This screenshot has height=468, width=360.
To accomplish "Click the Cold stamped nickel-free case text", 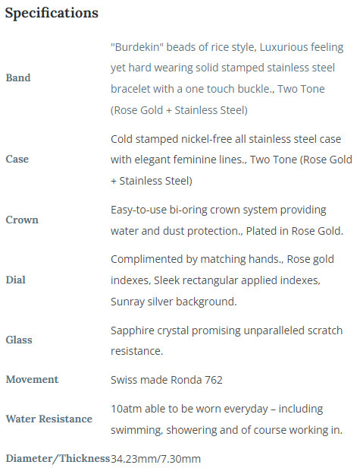I will pos(226,139).
